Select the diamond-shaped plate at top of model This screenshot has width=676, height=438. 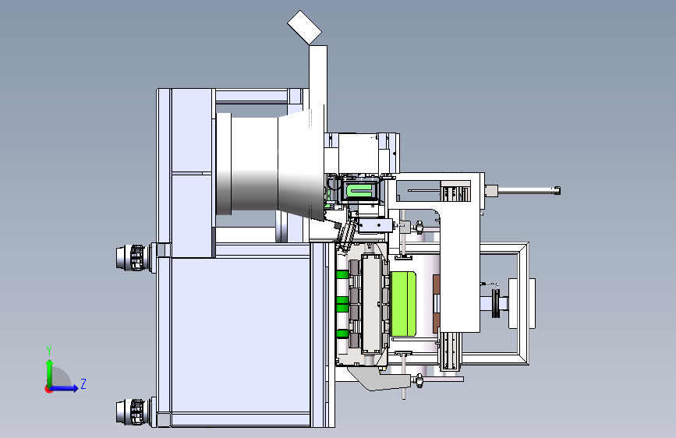304,26
